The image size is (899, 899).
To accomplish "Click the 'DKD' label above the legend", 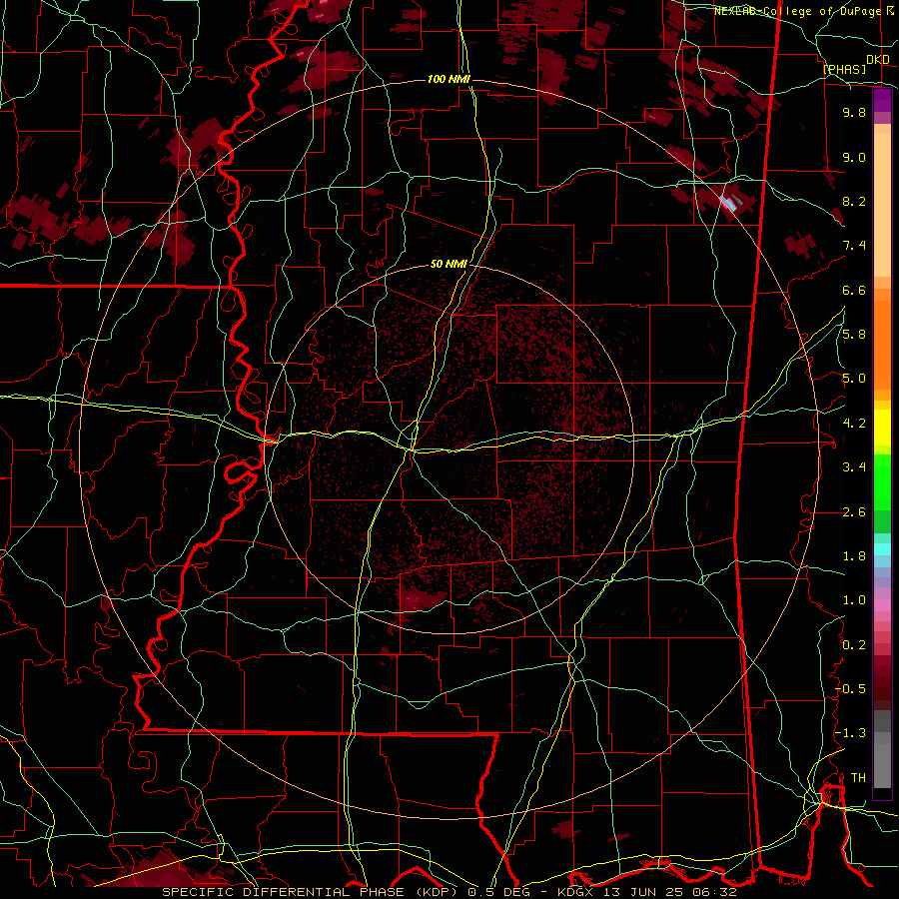I will click(x=878, y=60).
